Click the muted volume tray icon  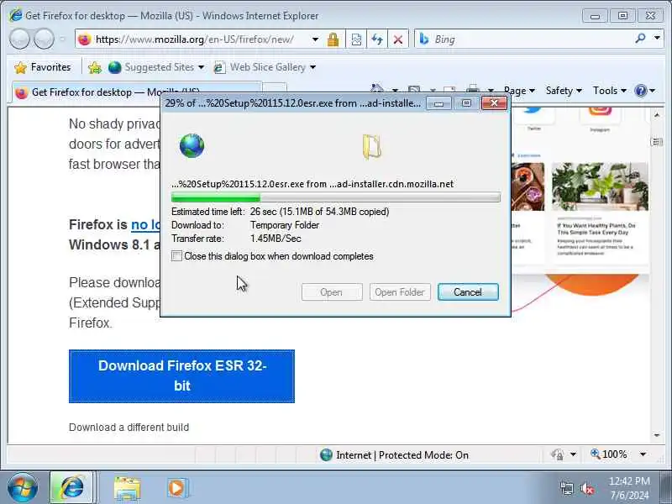click(x=586, y=489)
